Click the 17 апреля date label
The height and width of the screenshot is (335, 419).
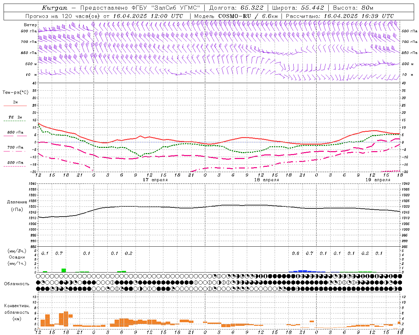pos(155,180)
